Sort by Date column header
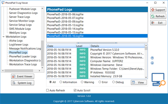Screen dimensions: 168x104 [61, 46]
